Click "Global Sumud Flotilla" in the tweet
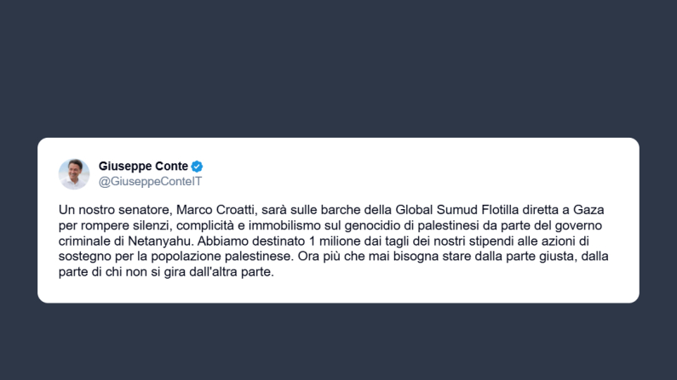This screenshot has height=380, width=677. pyautogui.click(x=435, y=209)
